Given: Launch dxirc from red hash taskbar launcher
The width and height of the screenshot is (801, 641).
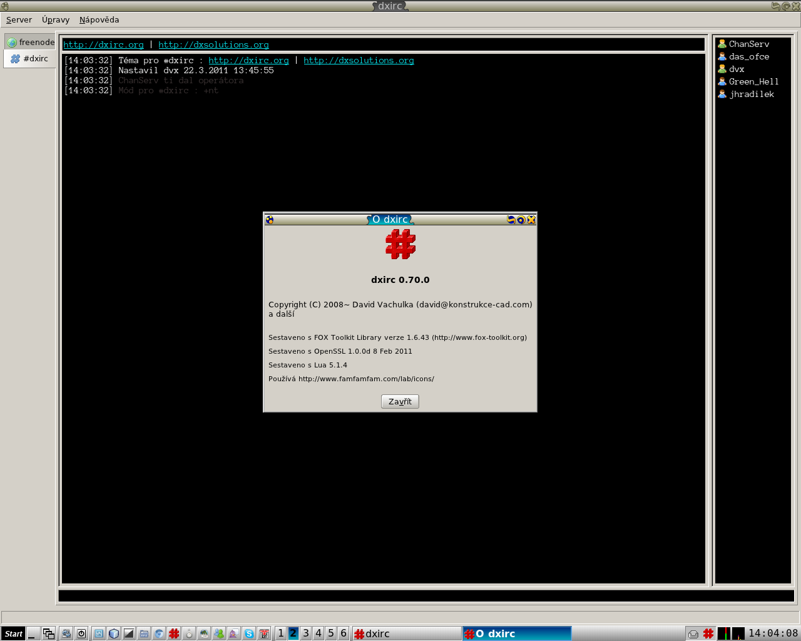Looking at the screenshot, I should [x=174, y=633].
